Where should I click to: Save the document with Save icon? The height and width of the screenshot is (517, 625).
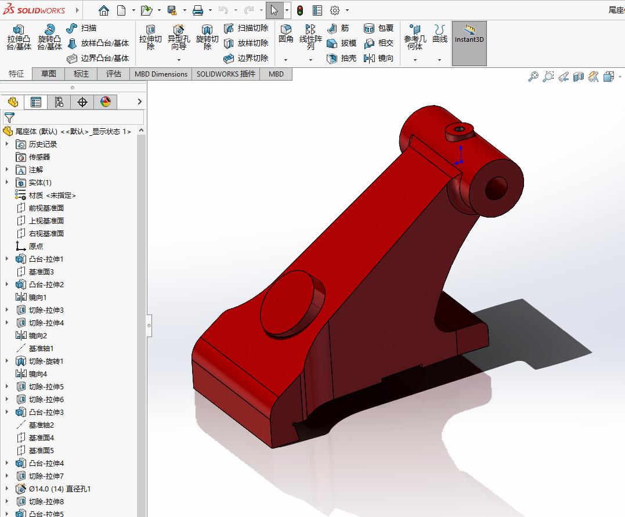coord(172,10)
